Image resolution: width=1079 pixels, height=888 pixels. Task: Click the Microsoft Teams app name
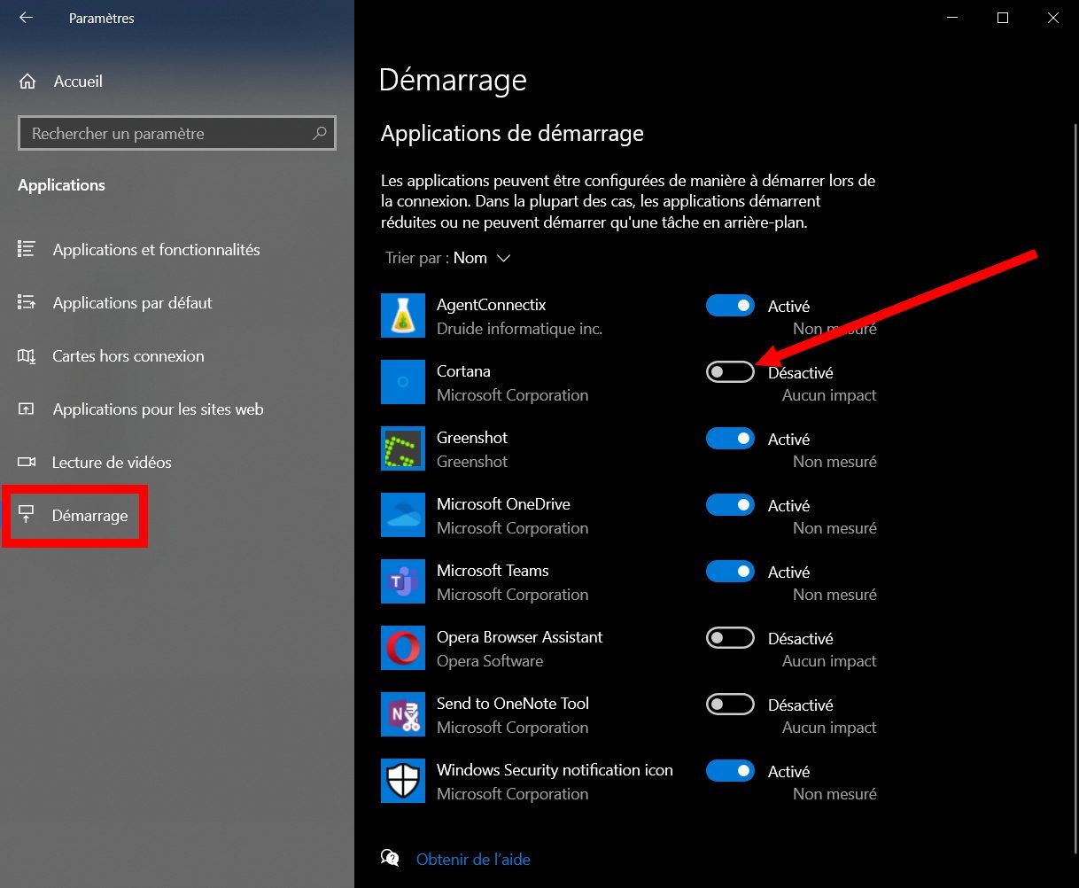click(x=493, y=571)
